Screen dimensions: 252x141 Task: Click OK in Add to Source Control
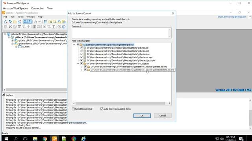point(142,116)
